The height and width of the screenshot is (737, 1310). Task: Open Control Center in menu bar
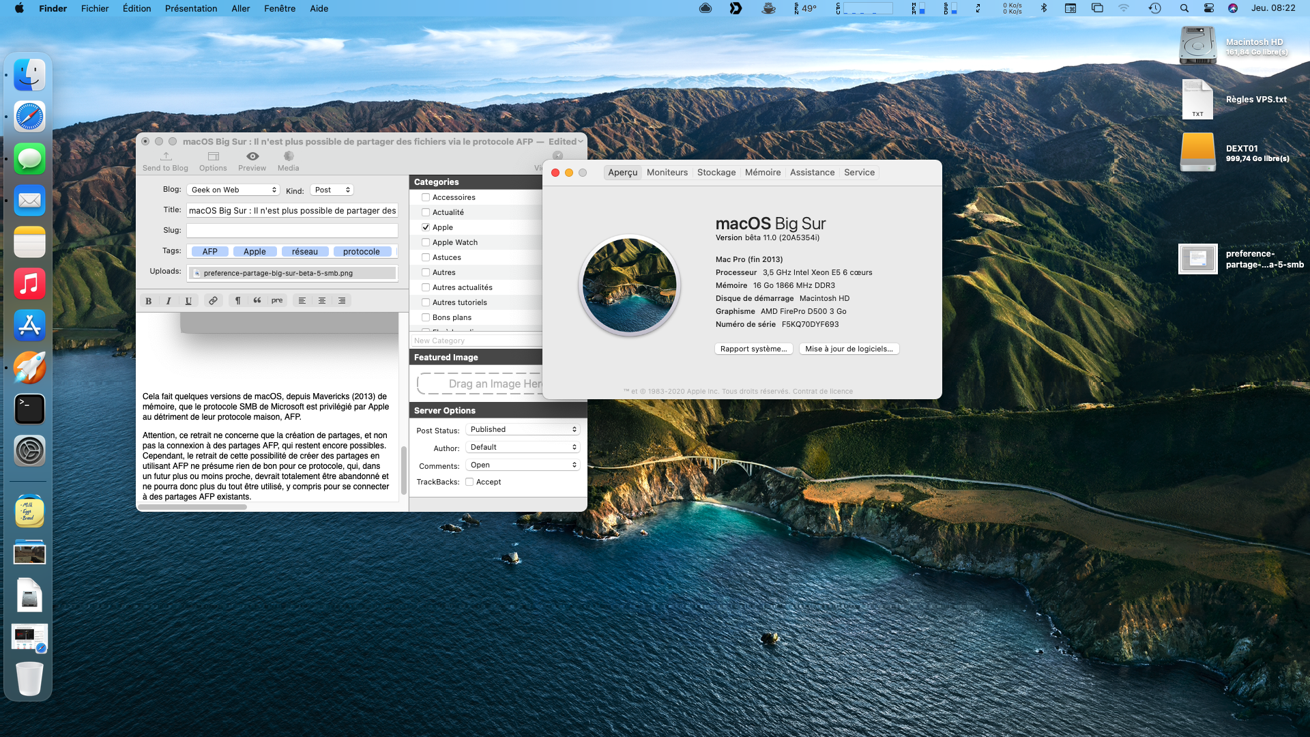[1208, 8]
